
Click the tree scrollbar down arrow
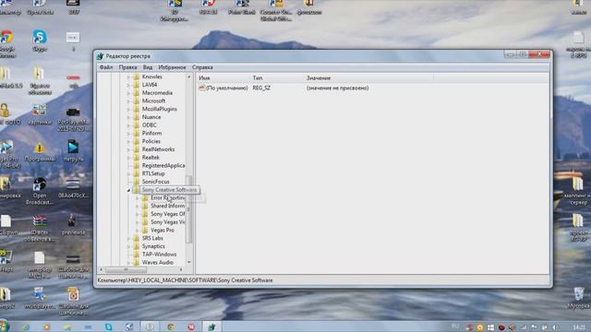tap(189, 262)
